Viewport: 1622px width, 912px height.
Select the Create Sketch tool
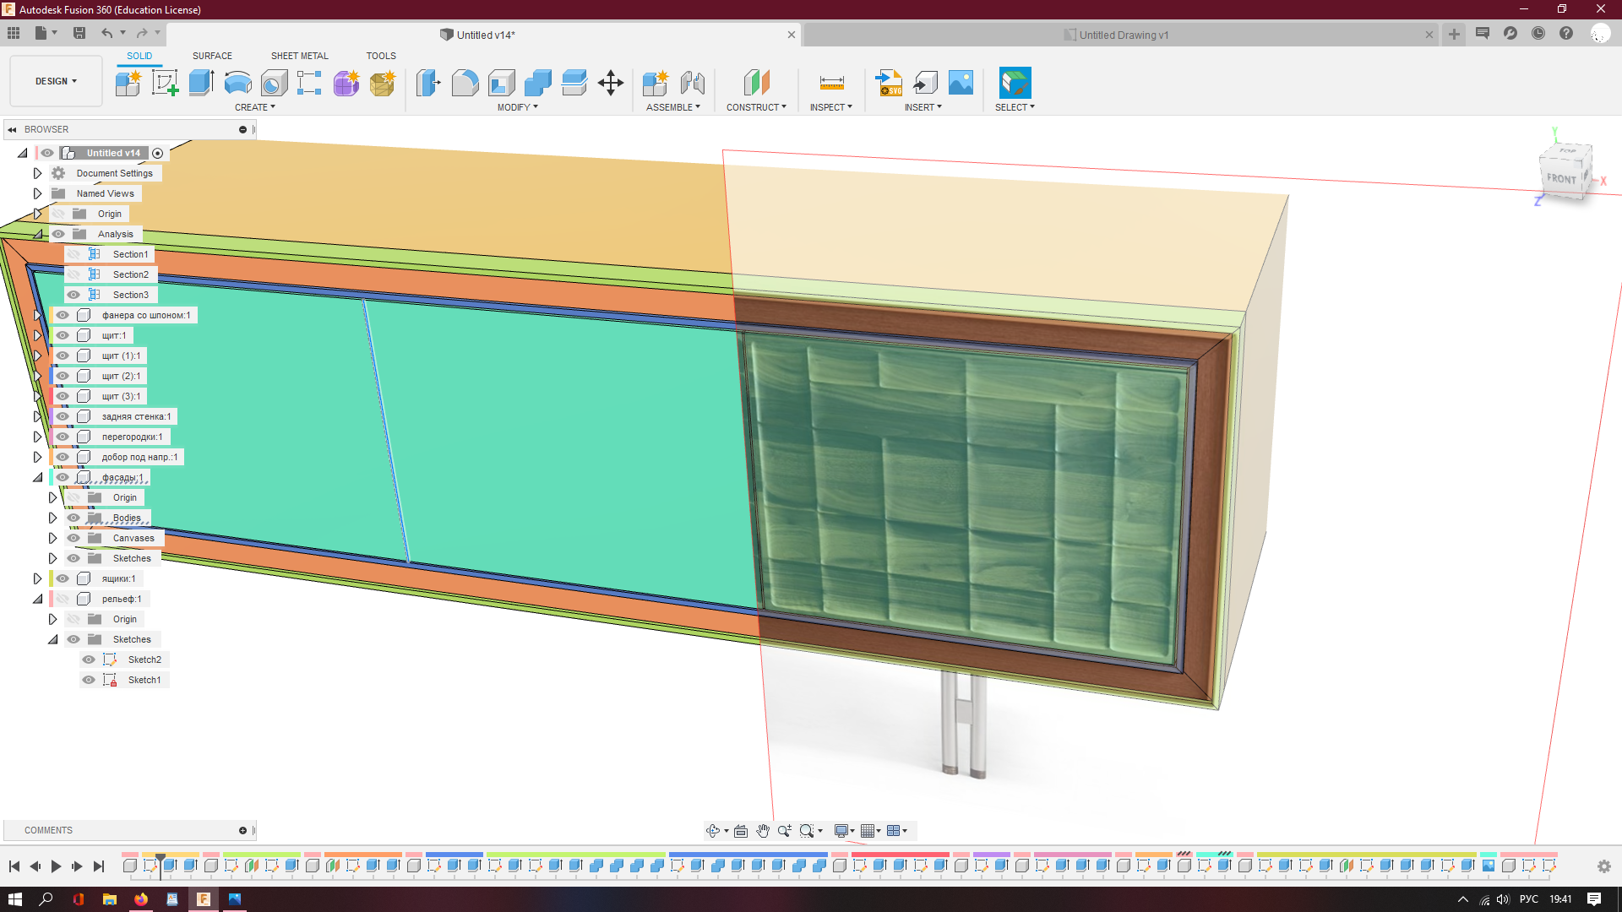click(164, 83)
